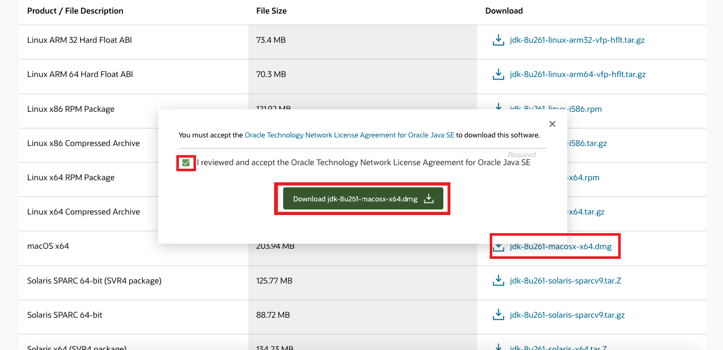Open Oracle Technology Network License Agreement link
Viewport: 723px width, 350px height.
click(x=350, y=135)
